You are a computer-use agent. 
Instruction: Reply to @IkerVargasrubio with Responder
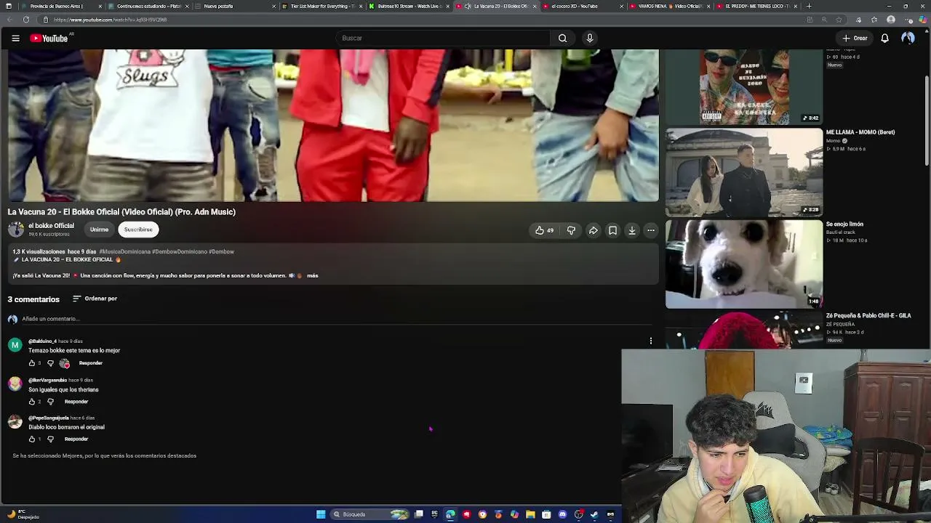coord(76,402)
